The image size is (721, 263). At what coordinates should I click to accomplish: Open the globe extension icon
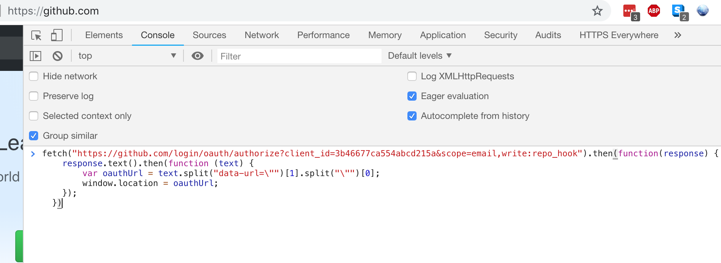point(702,11)
